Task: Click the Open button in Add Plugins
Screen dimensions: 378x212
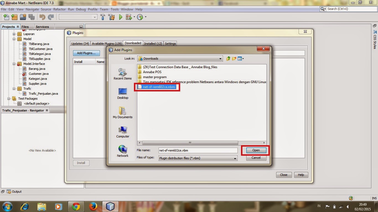Action: click(x=256, y=150)
